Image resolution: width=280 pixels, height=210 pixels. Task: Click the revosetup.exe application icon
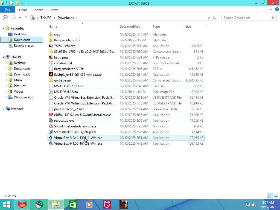51,121
